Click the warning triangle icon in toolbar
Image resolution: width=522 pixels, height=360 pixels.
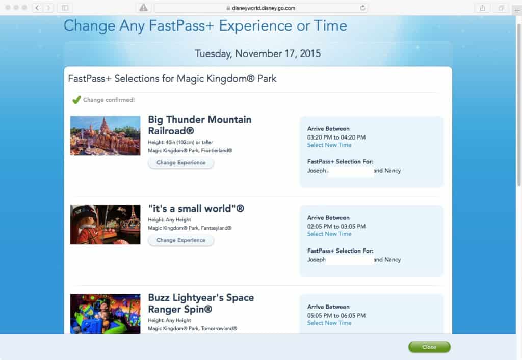pyautogui.click(x=143, y=8)
